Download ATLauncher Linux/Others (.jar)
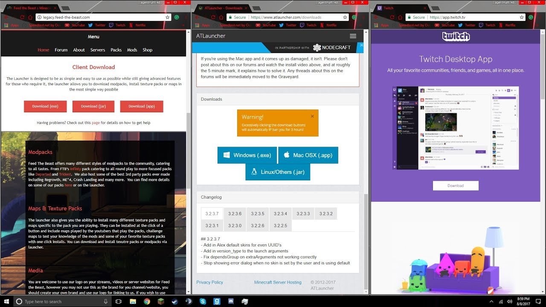The width and height of the screenshot is (546, 307). coord(278,172)
